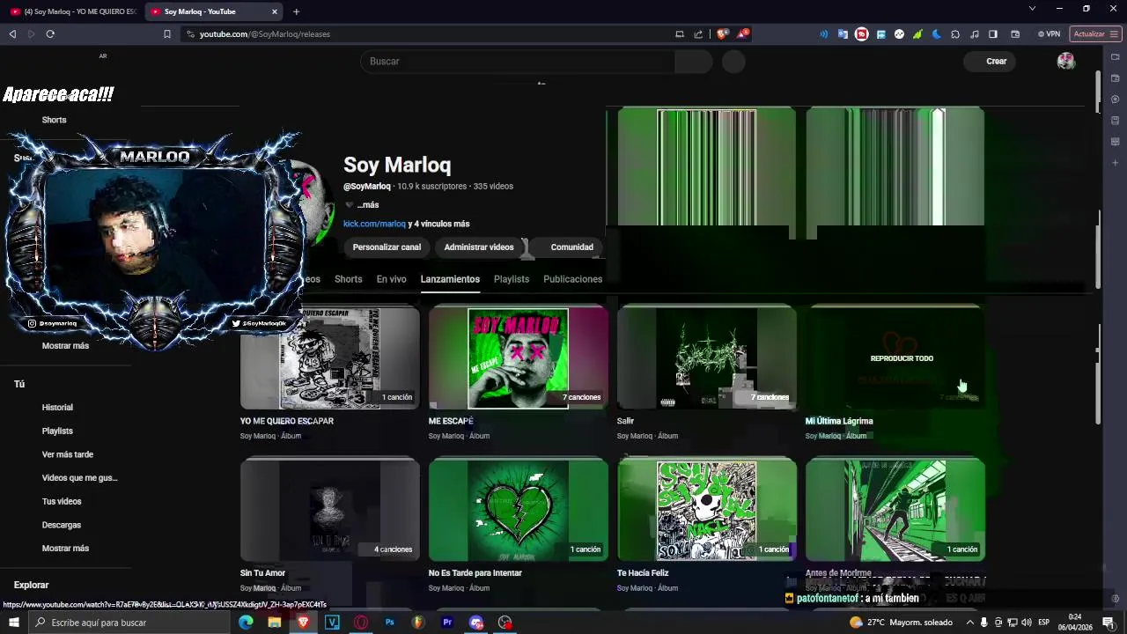Click the Actualizar update button
Viewport: 1127px width, 634px height.
(1095, 34)
